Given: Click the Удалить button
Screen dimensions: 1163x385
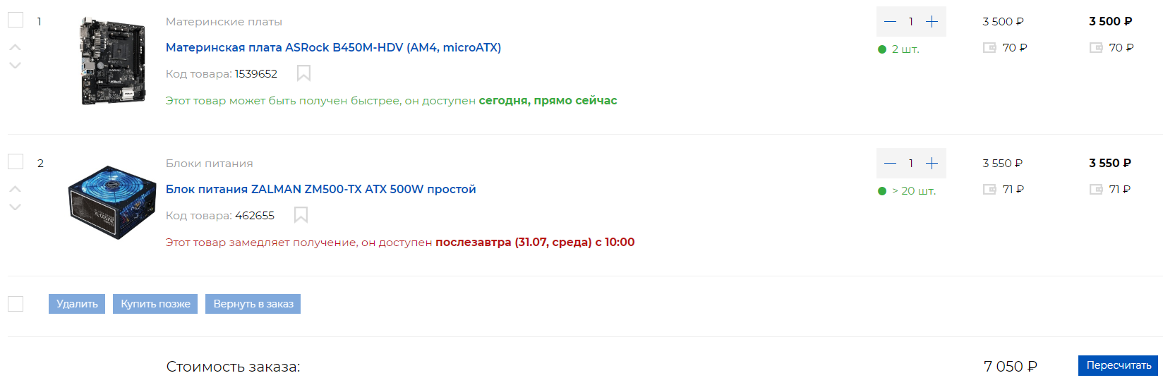Looking at the screenshot, I should coord(77,304).
